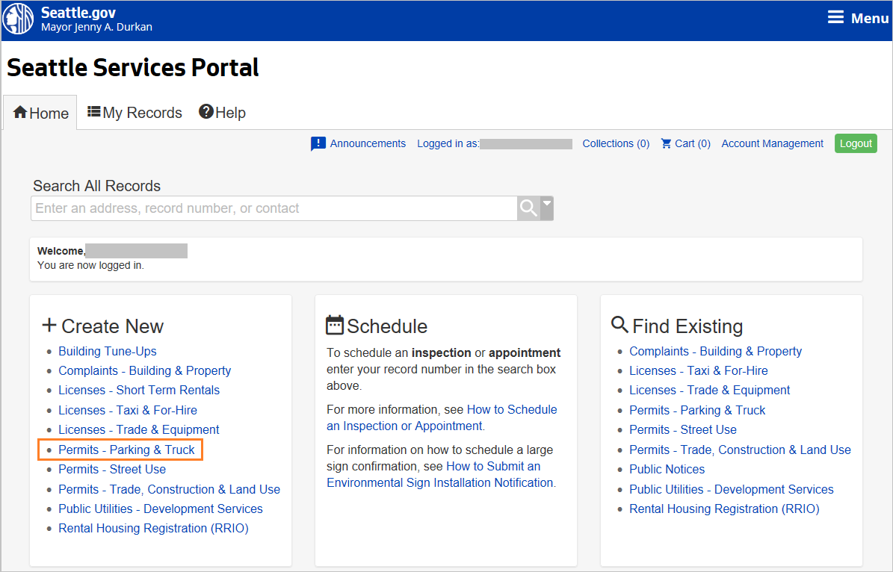Image resolution: width=893 pixels, height=572 pixels.
Task: Open Public Notices under Find Existing
Action: (667, 469)
